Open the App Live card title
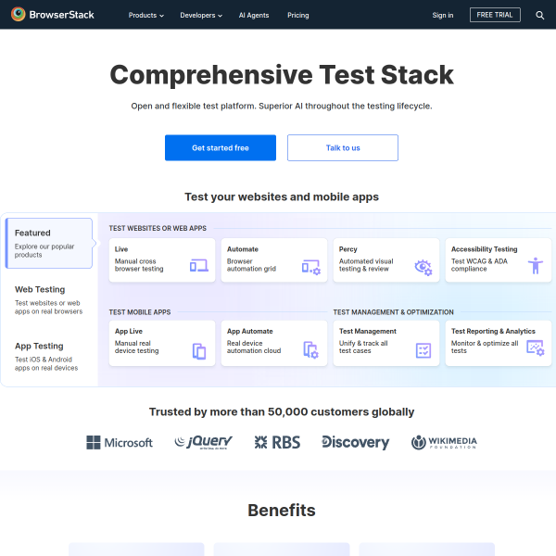The height and width of the screenshot is (556, 556). click(129, 331)
